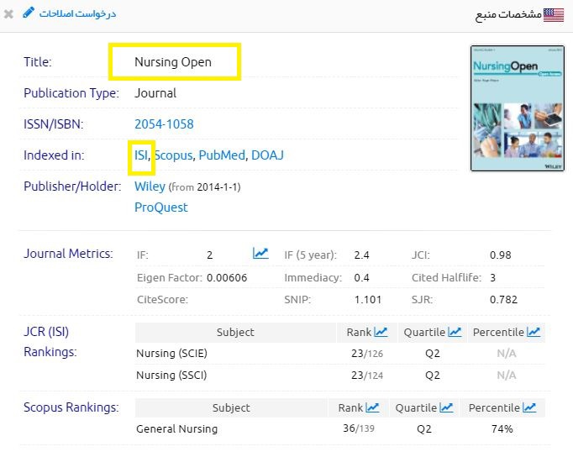Click the IF trend chart icon

(260, 254)
